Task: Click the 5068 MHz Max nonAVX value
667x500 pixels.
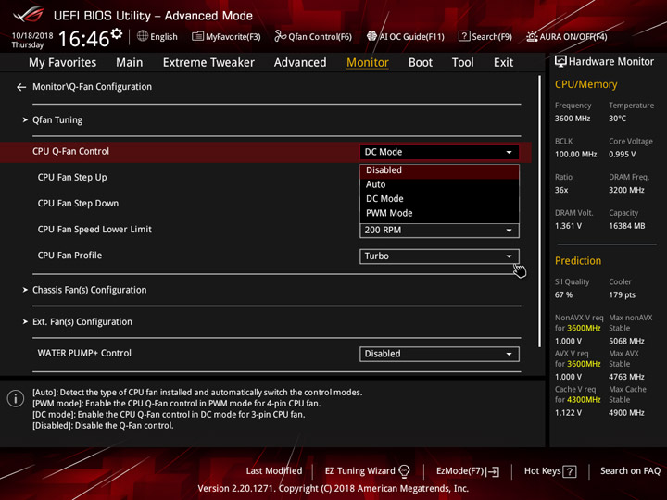Action: pyautogui.click(x=626, y=341)
